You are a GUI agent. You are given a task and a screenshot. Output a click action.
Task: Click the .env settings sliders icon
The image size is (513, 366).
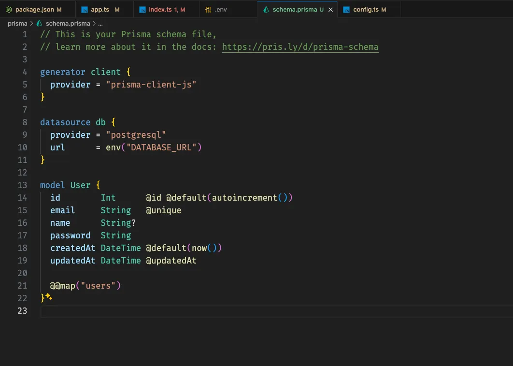tap(208, 10)
